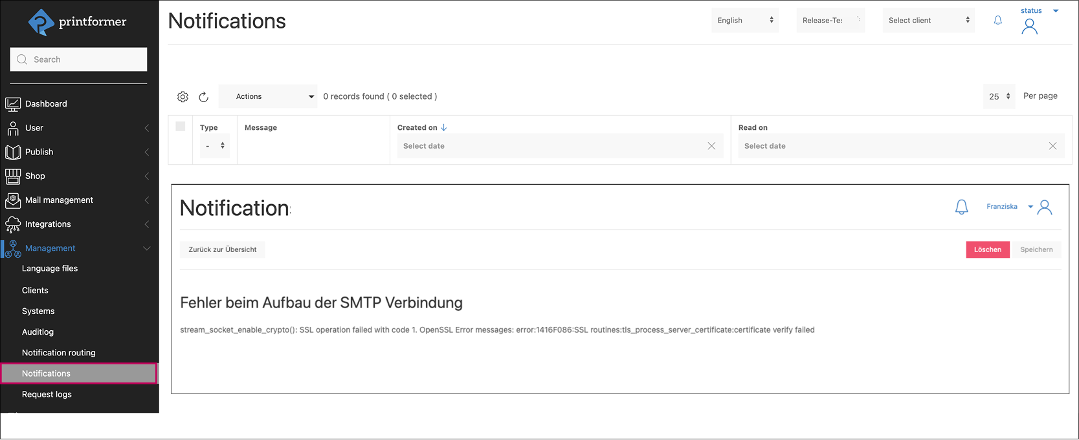Open the Type filter dropdown

point(215,146)
